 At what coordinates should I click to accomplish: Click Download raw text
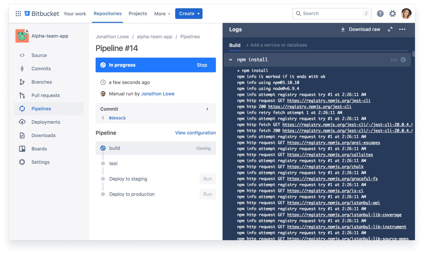(364, 29)
